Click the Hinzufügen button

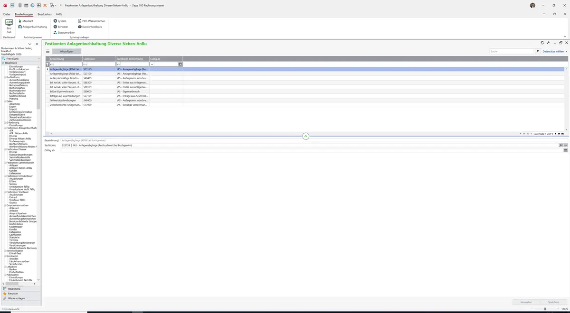[67, 51]
